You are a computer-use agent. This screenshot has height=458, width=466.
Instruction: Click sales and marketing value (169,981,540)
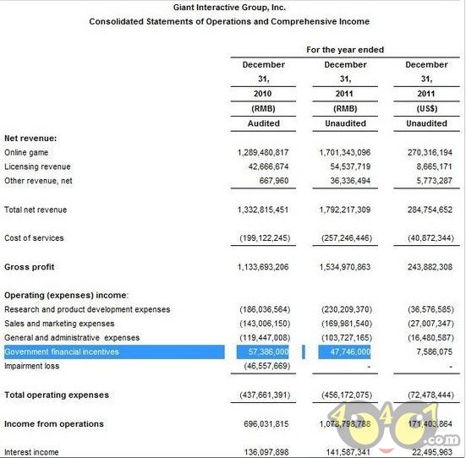click(347, 324)
